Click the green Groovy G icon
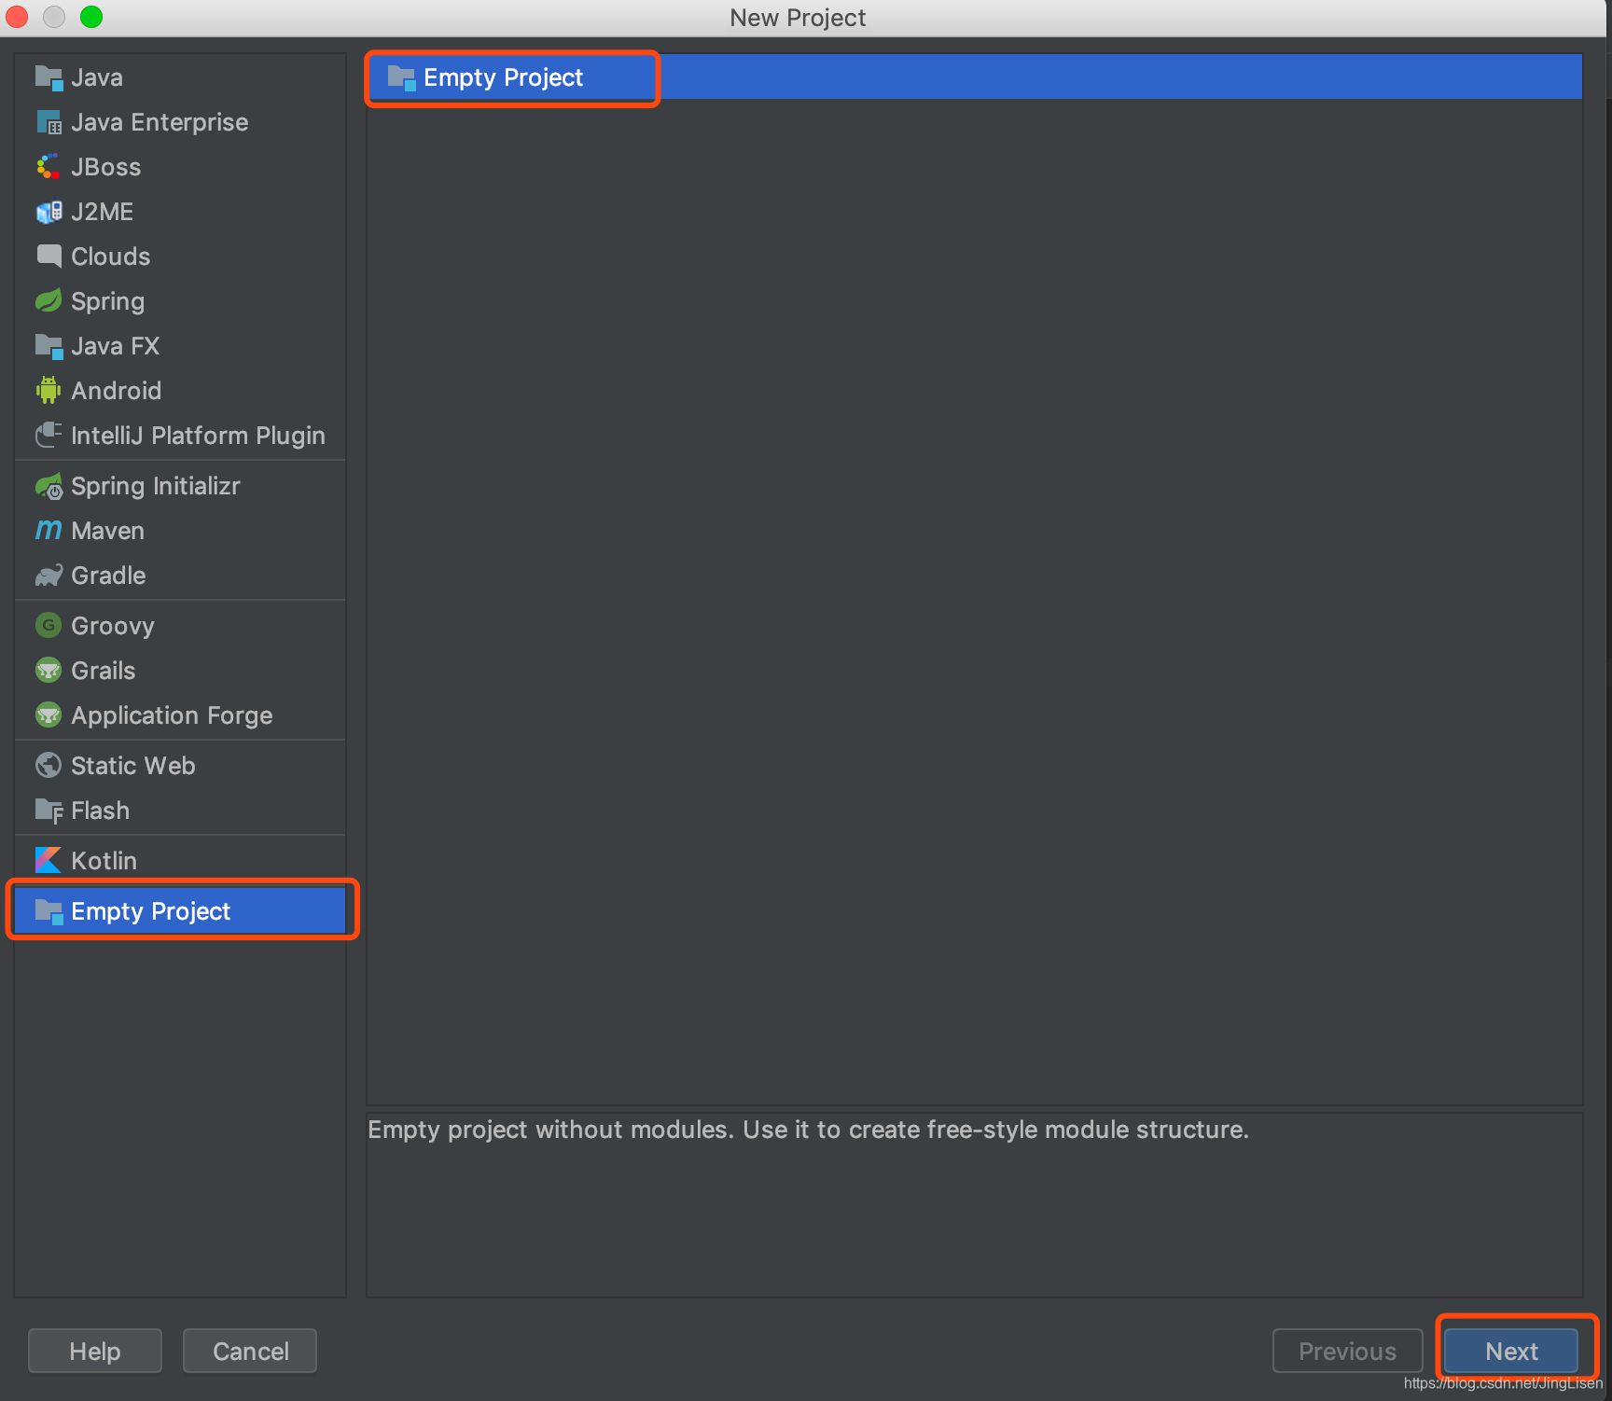Screen dimensions: 1612x1401 click(49, 626)
